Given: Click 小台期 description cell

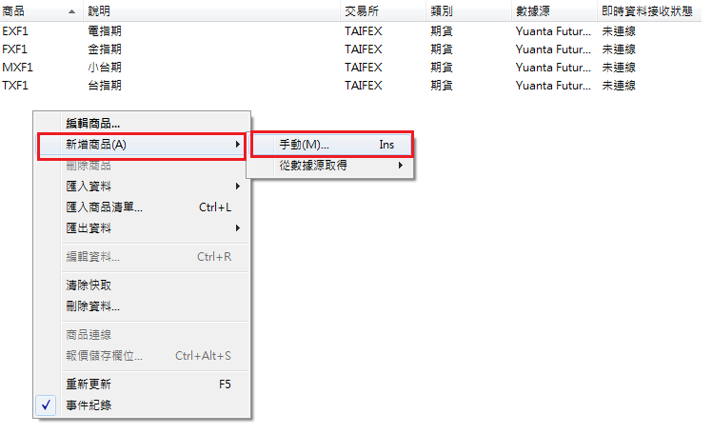Looking at the screenshot, I should point(105,68).
